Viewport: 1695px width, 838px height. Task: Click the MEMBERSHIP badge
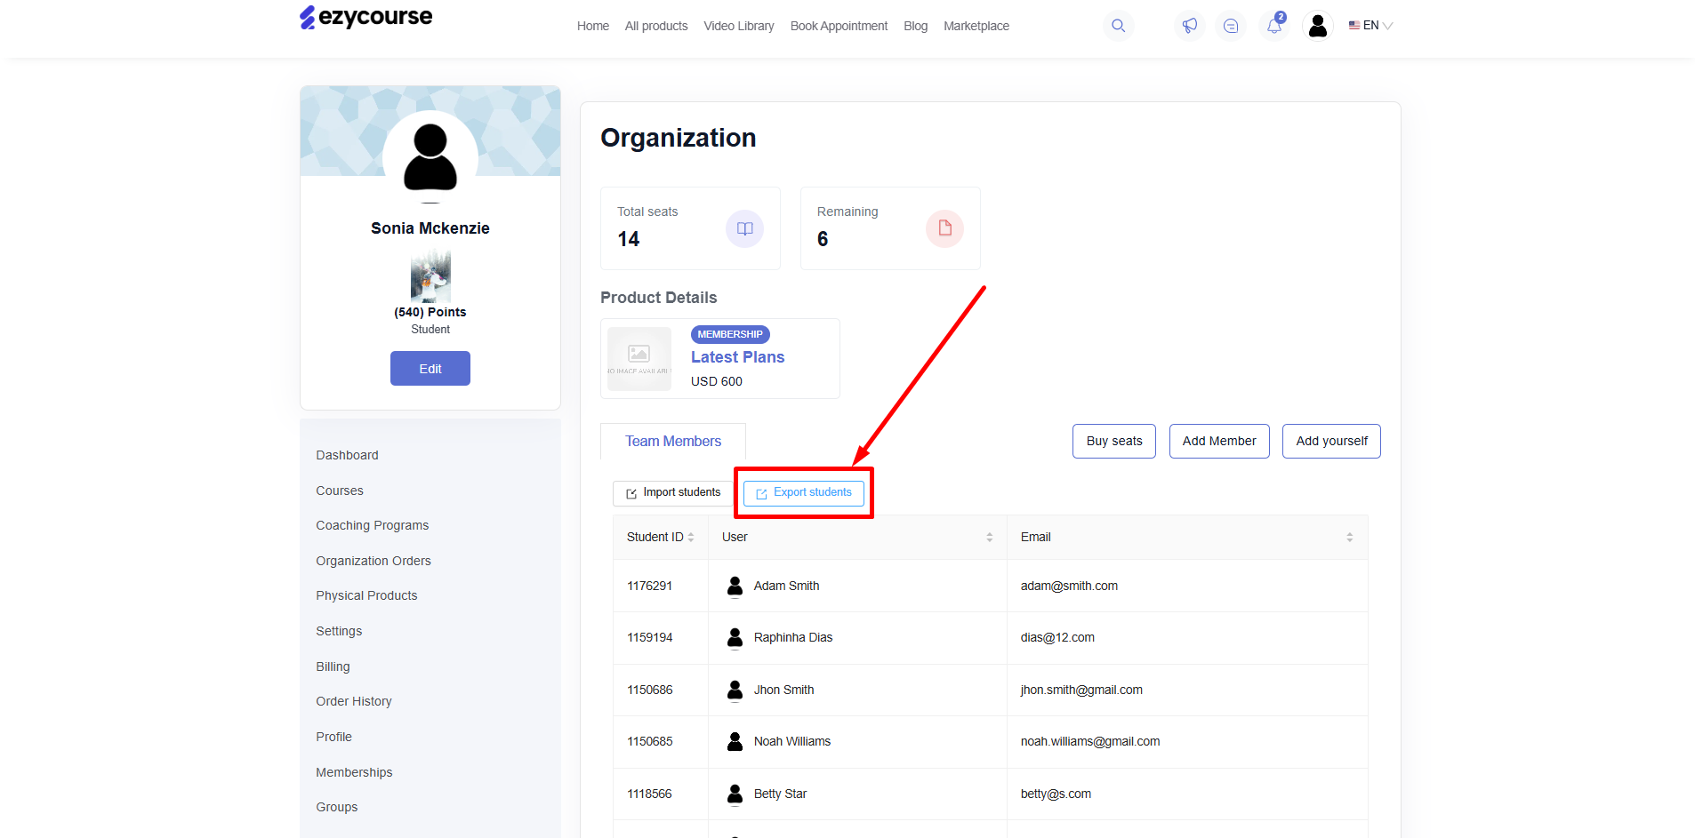pyautogui.click(x=730, y=335)
